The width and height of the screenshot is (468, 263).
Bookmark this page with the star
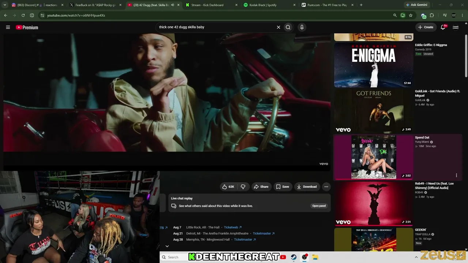411,15
